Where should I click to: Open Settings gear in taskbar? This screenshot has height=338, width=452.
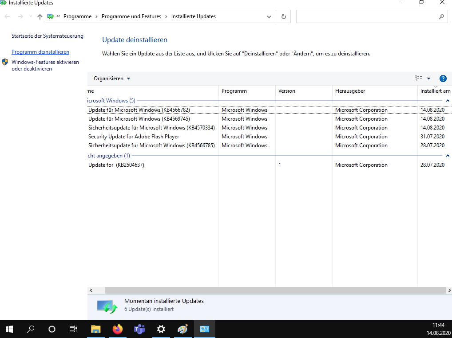(x=161, y=329)
